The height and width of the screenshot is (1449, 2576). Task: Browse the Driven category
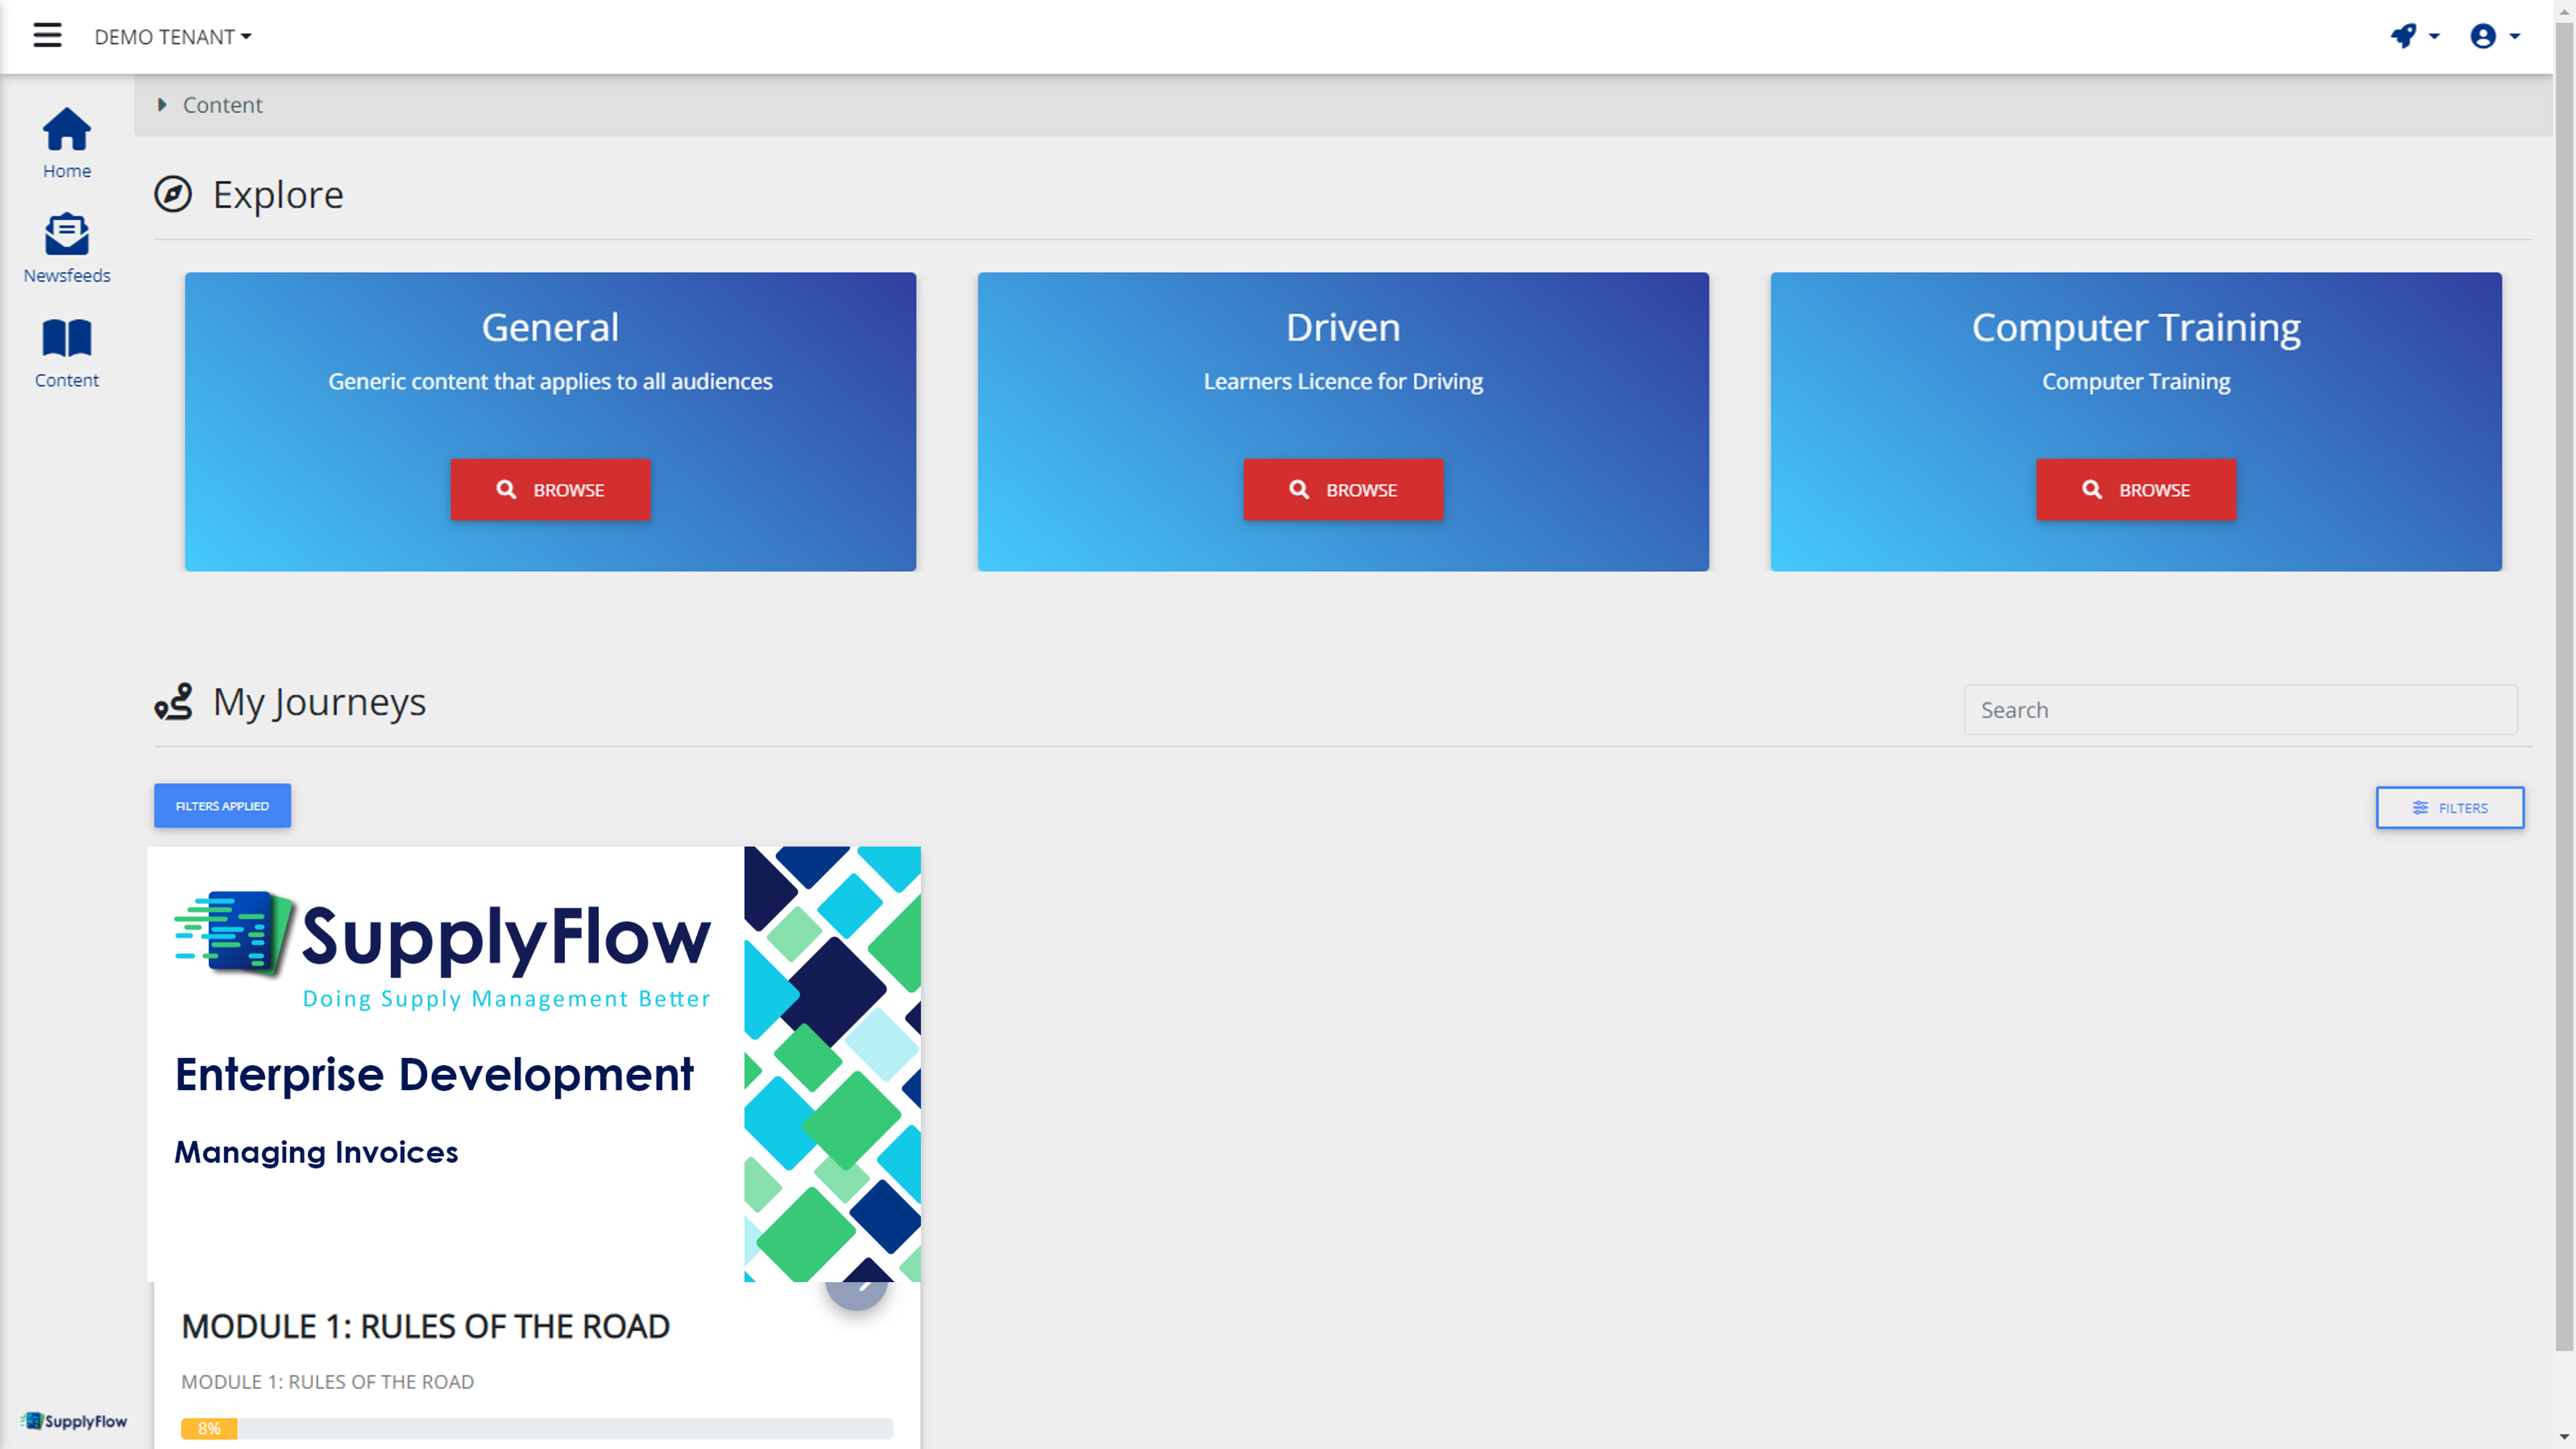1343,490
